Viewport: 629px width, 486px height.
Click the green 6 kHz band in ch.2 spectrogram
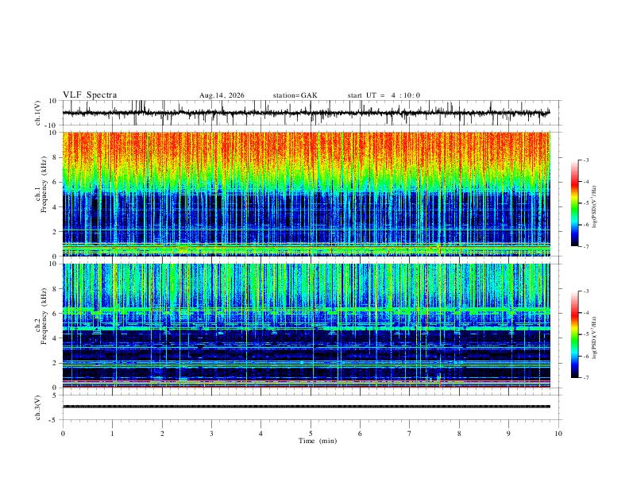point(306,310)
